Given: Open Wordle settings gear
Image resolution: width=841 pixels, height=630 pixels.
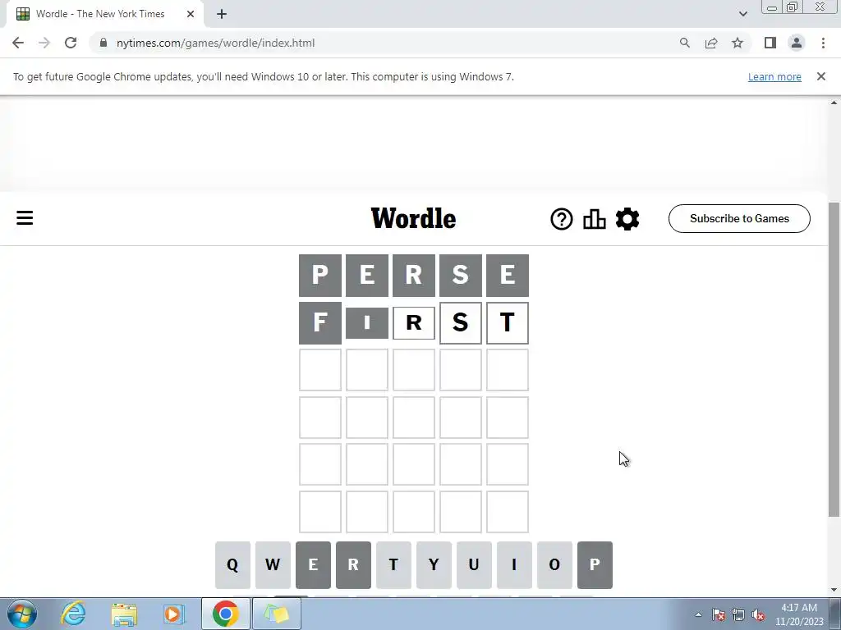Looking at the screenshot, I should (627, 219).
